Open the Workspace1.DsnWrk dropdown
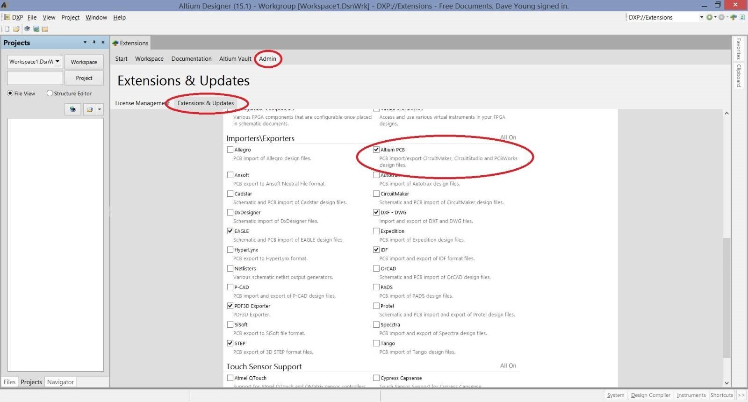 click(58, 61)
